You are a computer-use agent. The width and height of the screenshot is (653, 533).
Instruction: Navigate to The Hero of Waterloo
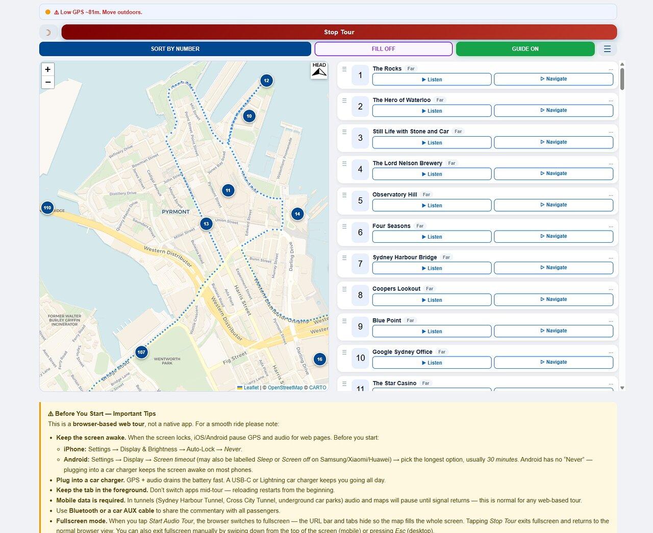click(554, 110)
